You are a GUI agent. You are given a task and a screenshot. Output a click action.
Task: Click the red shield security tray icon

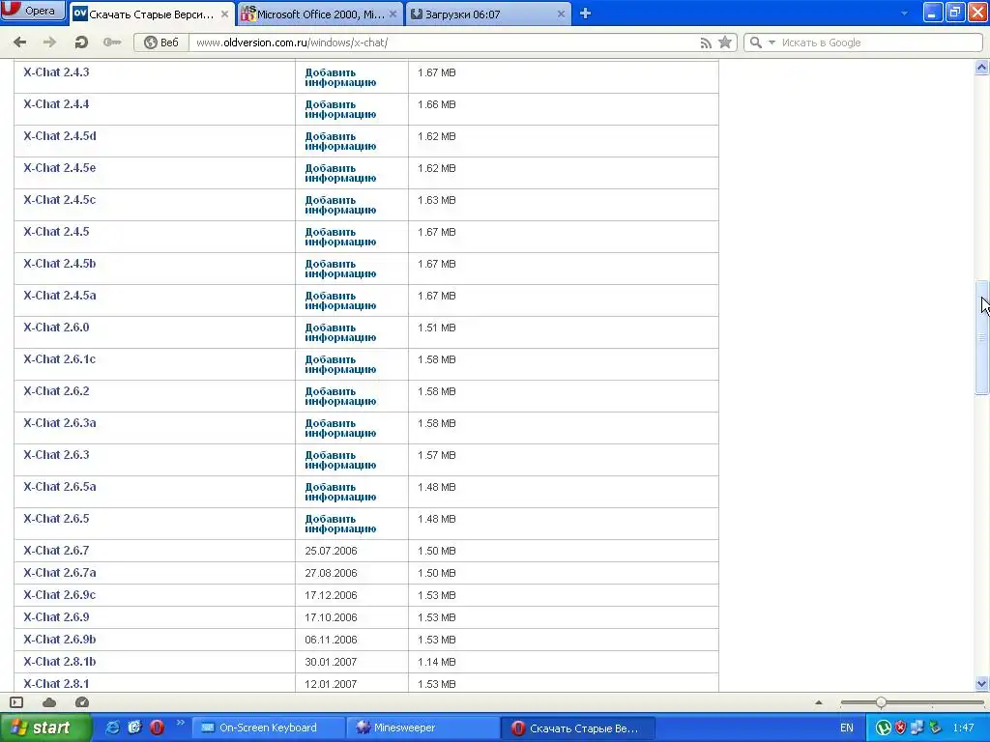click(900, 728)
